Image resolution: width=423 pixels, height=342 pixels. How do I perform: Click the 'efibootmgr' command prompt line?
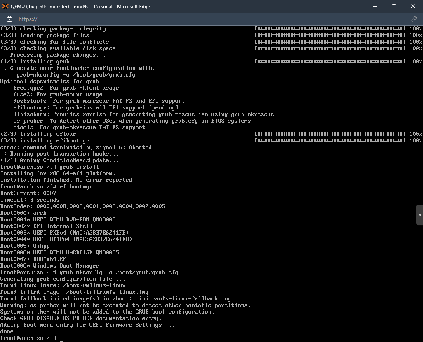coord(47,187)
